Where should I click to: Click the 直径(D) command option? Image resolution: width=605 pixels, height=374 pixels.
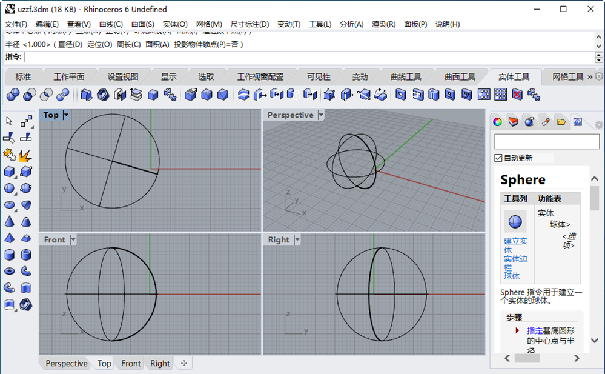70,44
